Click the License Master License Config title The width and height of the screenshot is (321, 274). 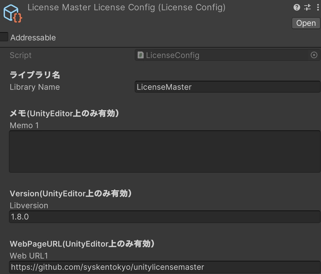(x=126, y=8)
